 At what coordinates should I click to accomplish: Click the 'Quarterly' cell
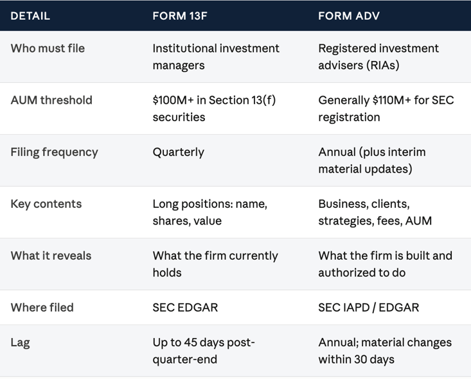179,153
